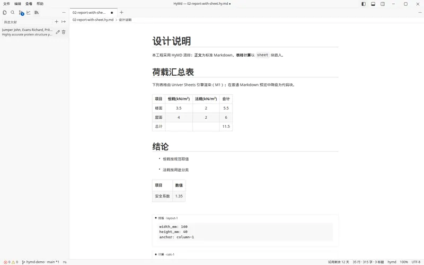Open the 帮助 menu

pos(40,4)
